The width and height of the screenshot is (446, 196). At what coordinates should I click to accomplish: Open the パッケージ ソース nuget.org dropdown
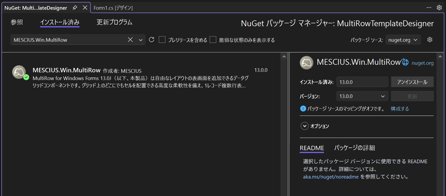click(x=403, y=40)
